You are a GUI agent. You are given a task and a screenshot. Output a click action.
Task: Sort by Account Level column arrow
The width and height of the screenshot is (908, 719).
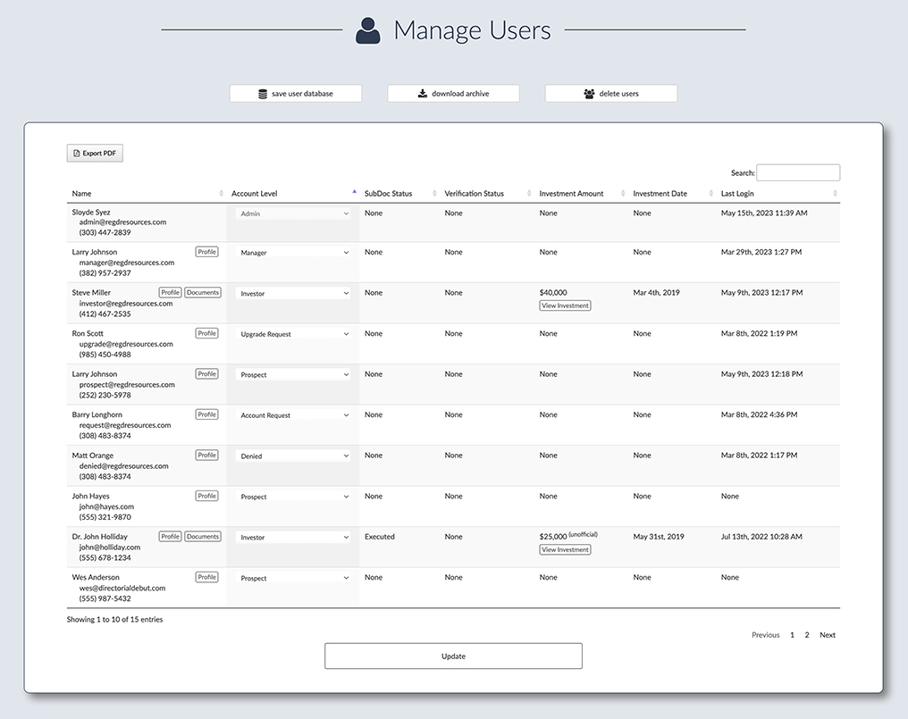coord(355,192)
